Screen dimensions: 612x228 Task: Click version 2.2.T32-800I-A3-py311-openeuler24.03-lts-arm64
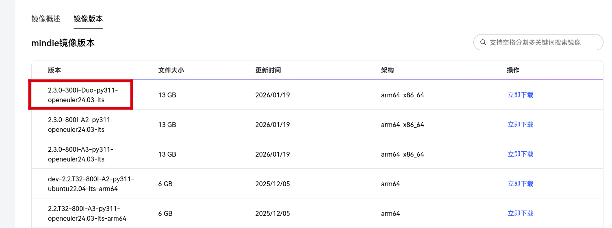click(x=87, y=213)
